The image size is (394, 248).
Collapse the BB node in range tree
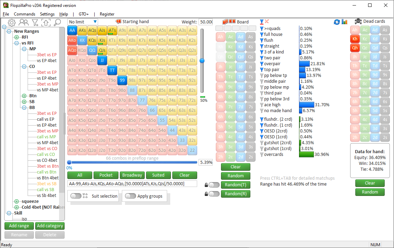coord(24,108)
